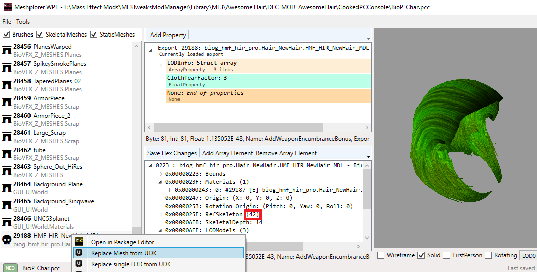Select ClothTearFactor: 3 property
Viewport: 537px width, 272px height.
click(x=268, y=81)
